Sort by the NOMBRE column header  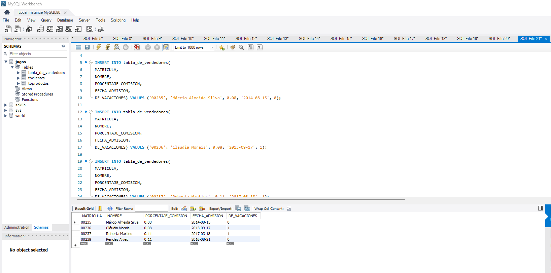click(124, 216)
